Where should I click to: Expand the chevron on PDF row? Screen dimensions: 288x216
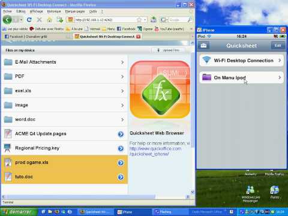pos(122,77)
